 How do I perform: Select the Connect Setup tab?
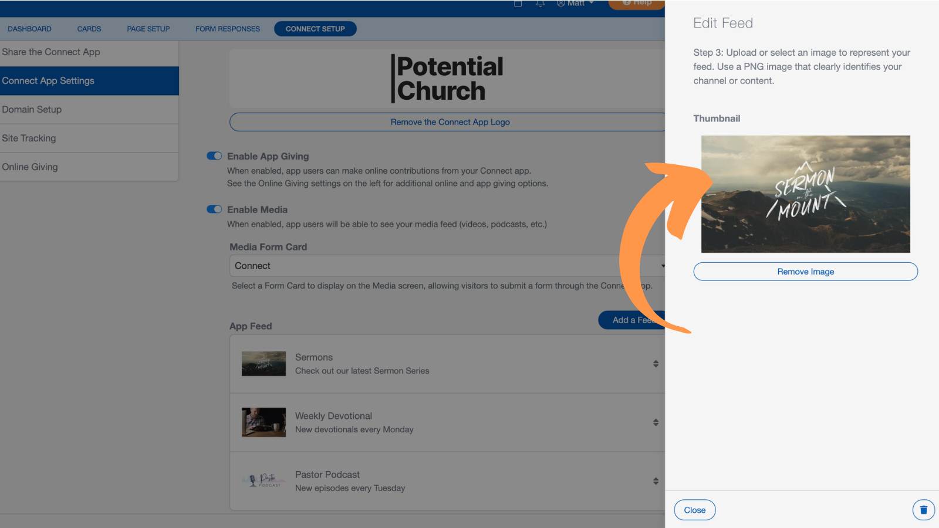(x=315, y=29)
